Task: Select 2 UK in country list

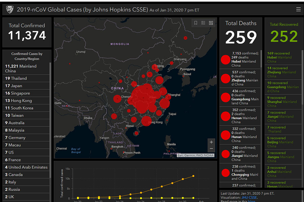Action: pos(26,197)
